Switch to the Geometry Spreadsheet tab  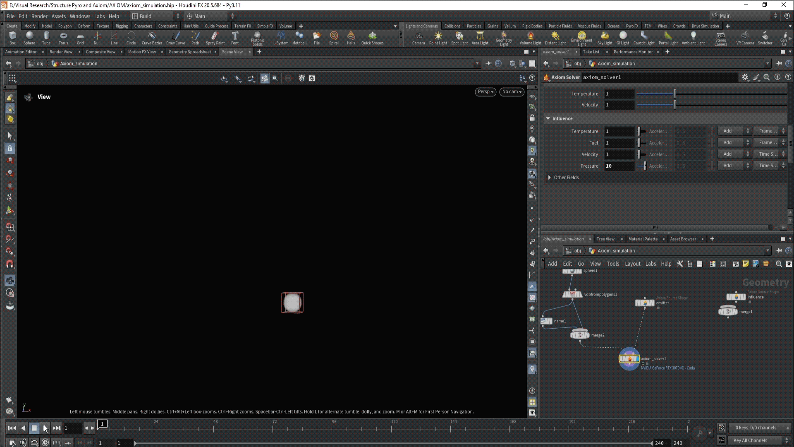[x=189, y=52]
